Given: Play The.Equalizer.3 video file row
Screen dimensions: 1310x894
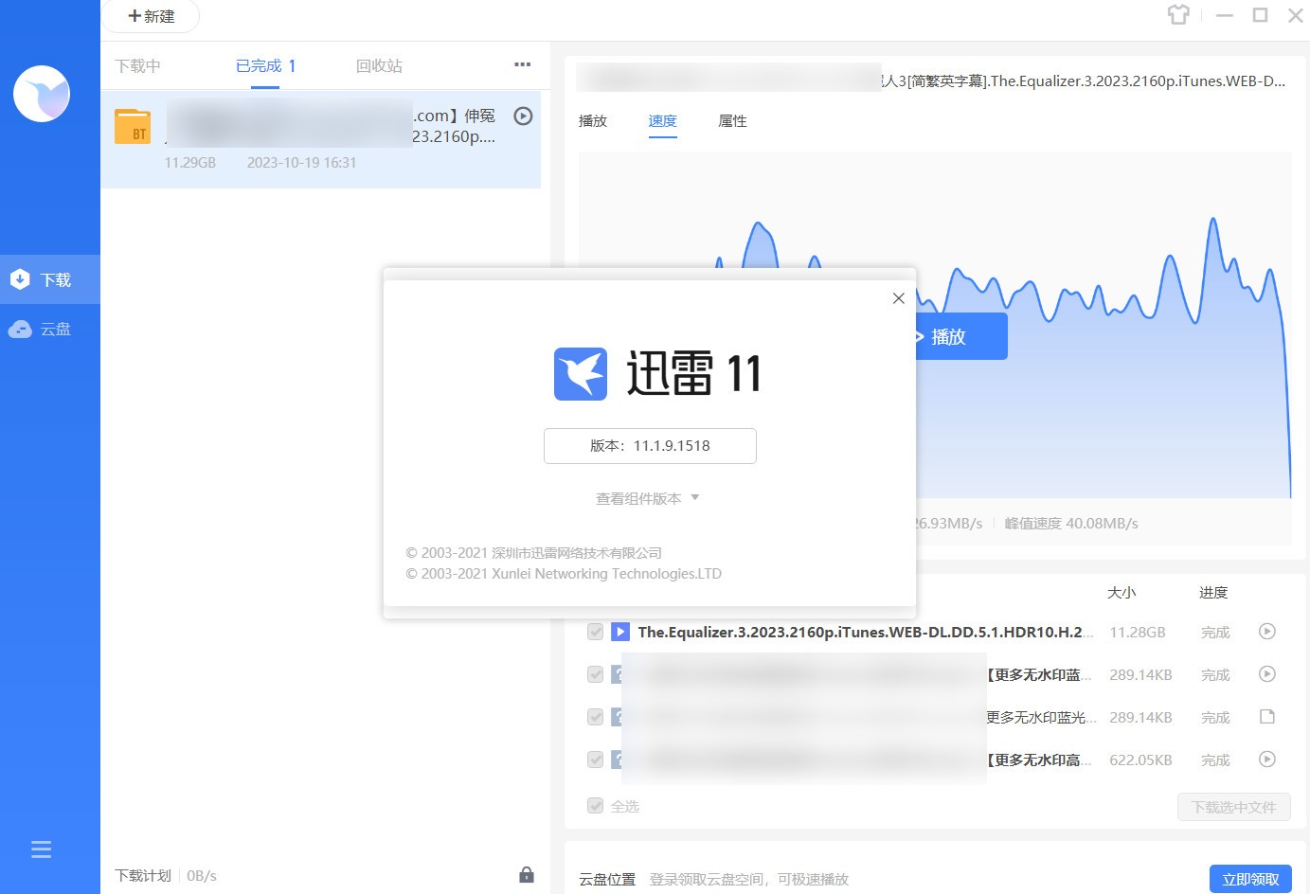Looking at the screenshot, I should [x=1267, y=632].
